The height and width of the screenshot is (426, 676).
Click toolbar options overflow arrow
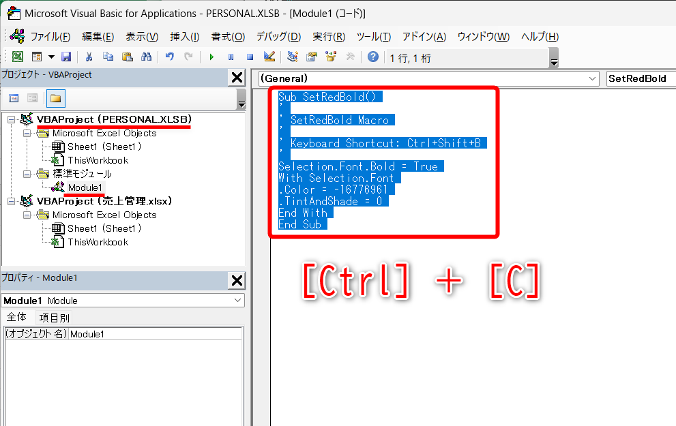pyautogui.click(x=554, y=58)
